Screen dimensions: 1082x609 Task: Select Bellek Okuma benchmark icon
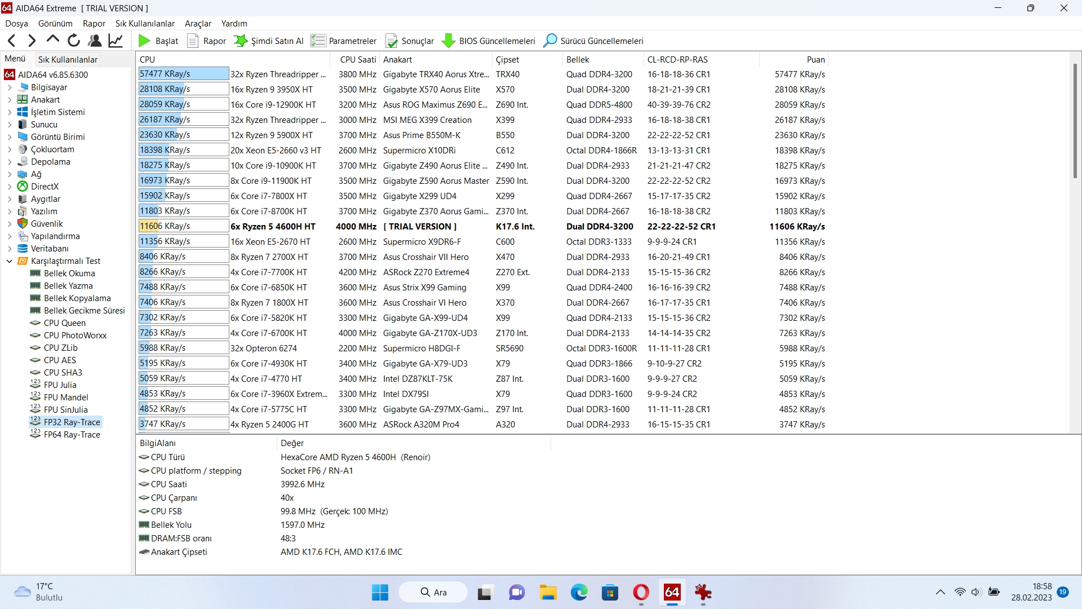(x=35, y=273)
